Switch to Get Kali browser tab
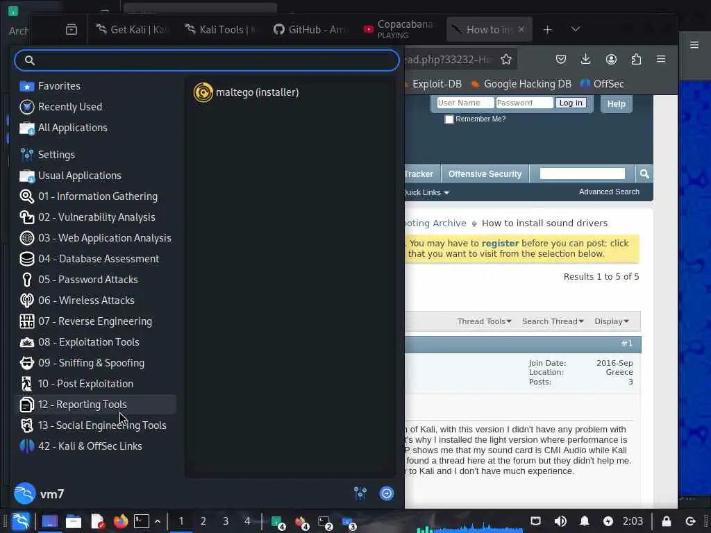The height and width of the screenshot is (533, 711). pyautogui.click(x=132, y=29)
